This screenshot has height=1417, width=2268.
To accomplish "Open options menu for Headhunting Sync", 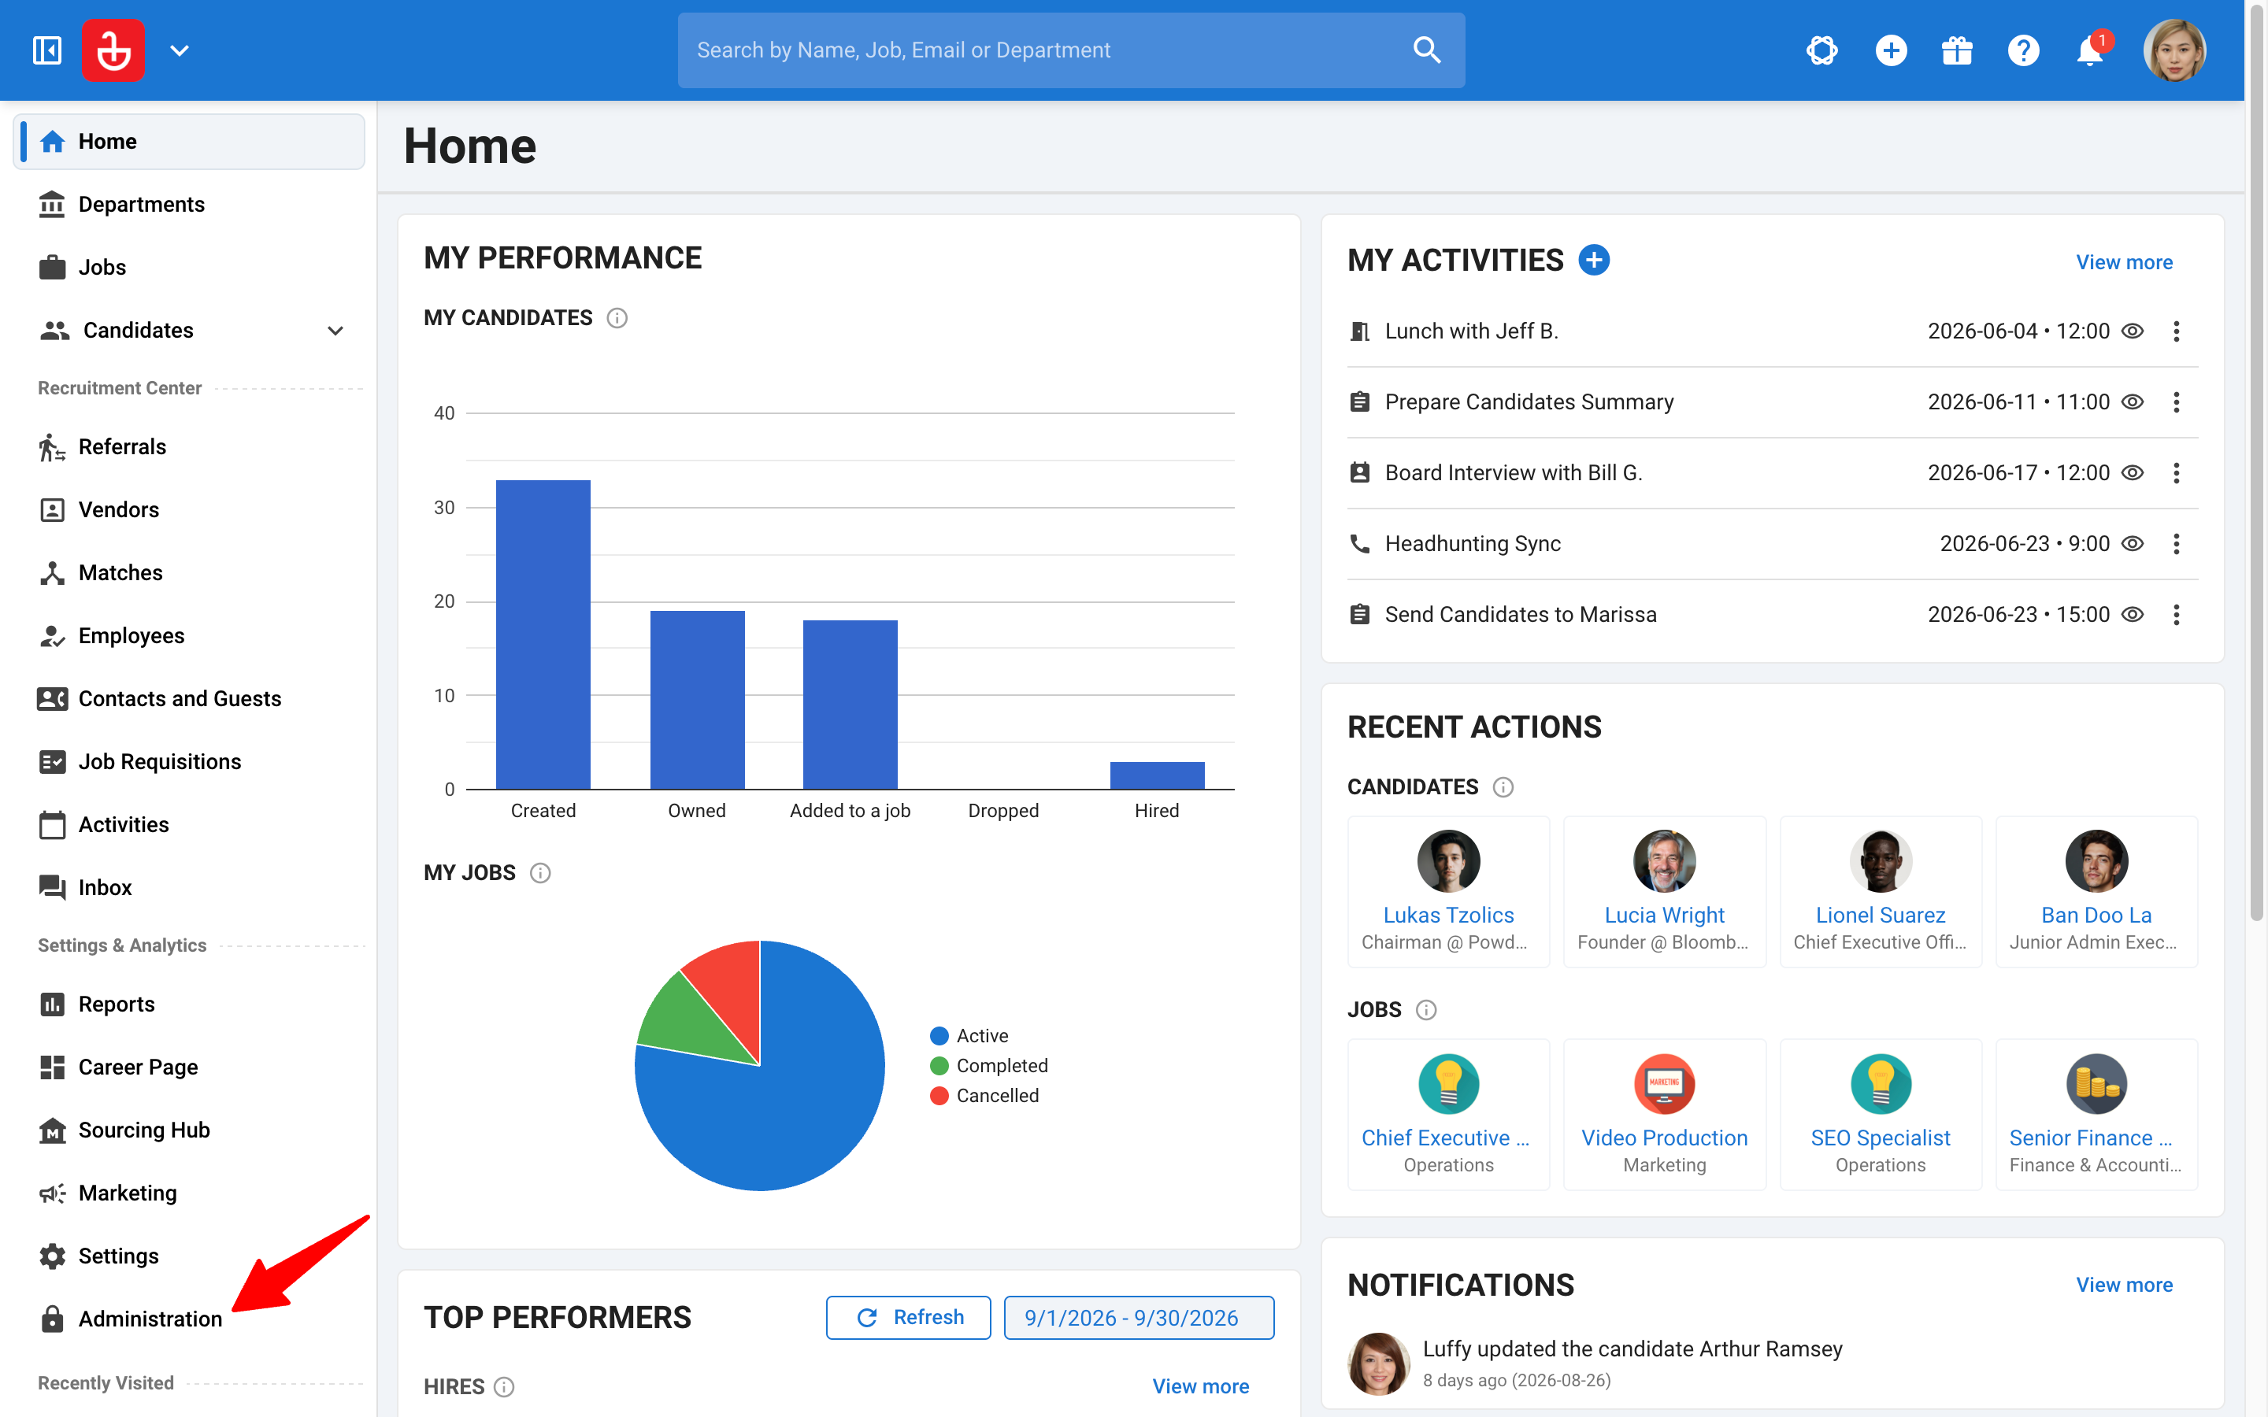I will (x=2176, y=543).
